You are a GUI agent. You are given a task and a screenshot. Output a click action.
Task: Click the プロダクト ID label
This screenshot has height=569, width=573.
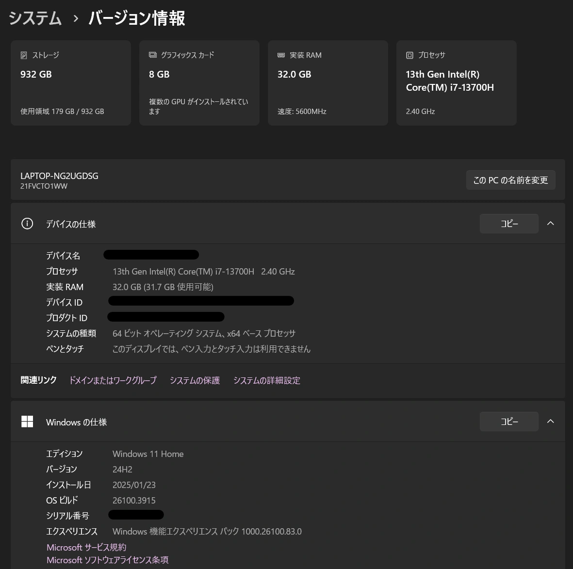(67, 318)
